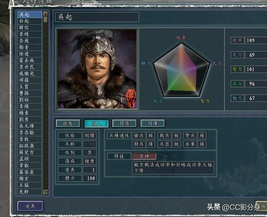Screen dimensions: 267x217
Task: Select 吳起 in the general list
Action: pyautogui.click(x=30, y=15)
